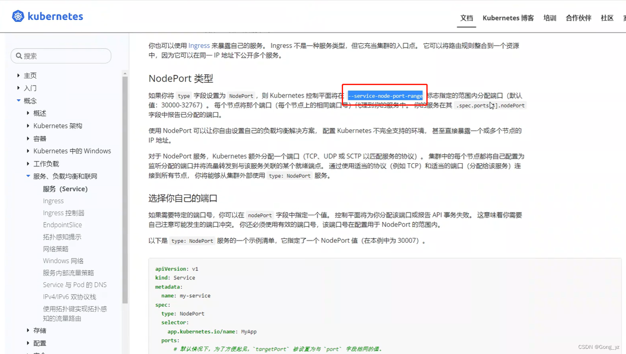Image resolution: width=626 pixels, height=354 pixels.
Task: Open the EndpointSlice sidebar page
Action: (62, 225)
